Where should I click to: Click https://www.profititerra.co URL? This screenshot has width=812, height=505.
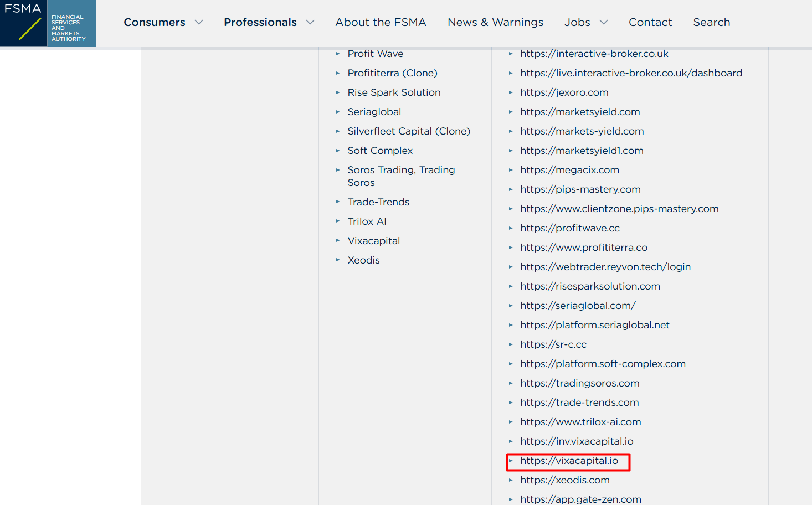tap(584, 248)
